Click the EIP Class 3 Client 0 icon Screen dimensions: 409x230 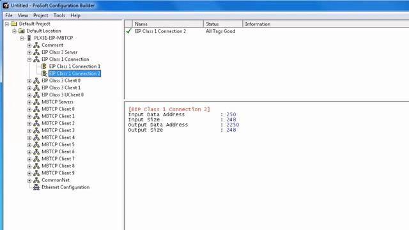pyautogui.click(x=36, y=80)
